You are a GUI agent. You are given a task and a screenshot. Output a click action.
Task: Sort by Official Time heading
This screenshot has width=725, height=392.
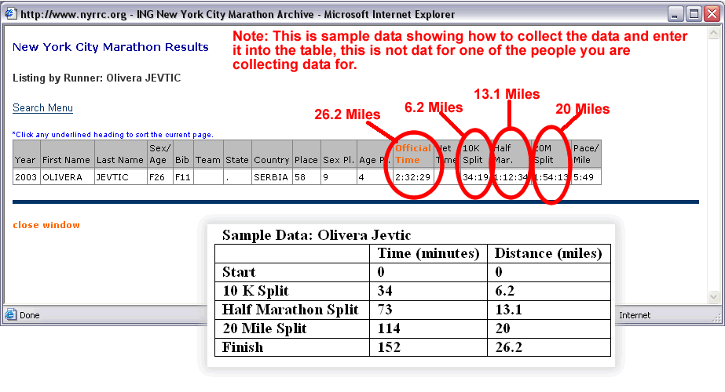412,154
